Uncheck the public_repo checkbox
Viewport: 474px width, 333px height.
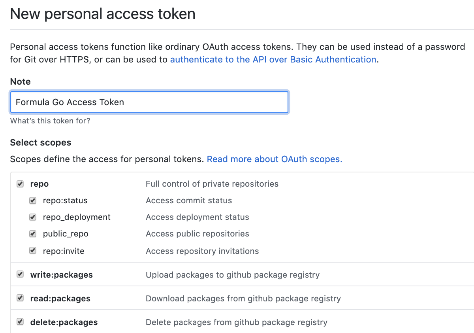[x=33, y=234]
